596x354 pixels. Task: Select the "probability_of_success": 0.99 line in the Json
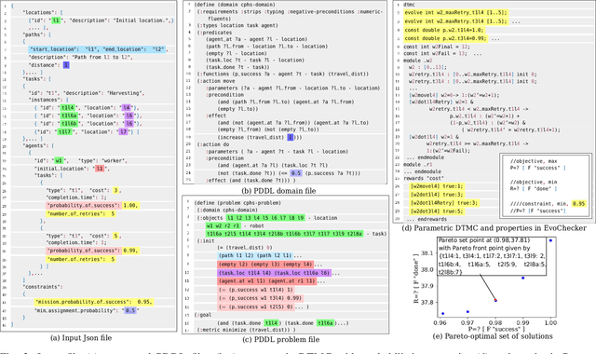pyautogui.click(x=92, y=251)
